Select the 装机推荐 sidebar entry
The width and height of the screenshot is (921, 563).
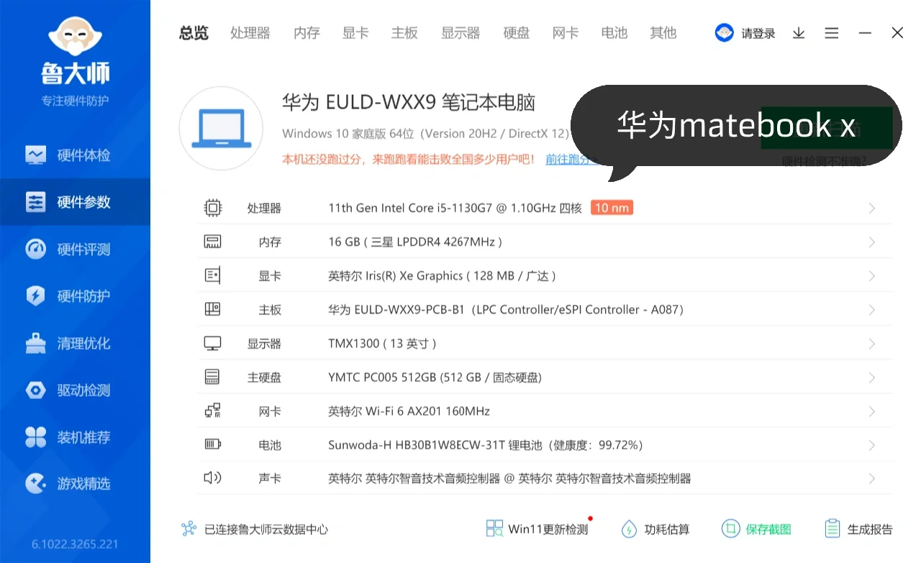point(75,436)
